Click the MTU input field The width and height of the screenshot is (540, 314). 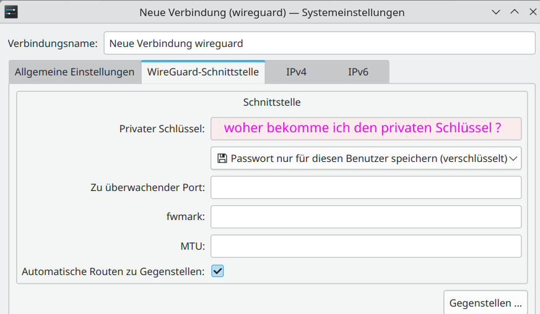tap(365, 247)
